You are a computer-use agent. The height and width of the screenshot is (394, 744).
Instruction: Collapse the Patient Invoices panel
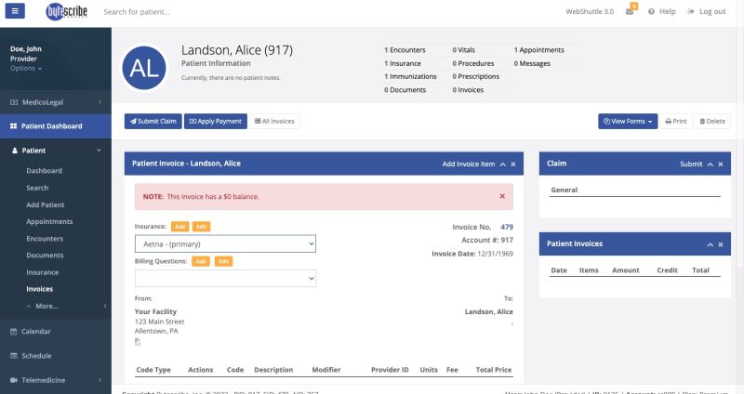(710, 243)
